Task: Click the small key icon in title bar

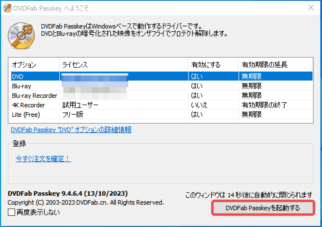Action: click(7, 8)
